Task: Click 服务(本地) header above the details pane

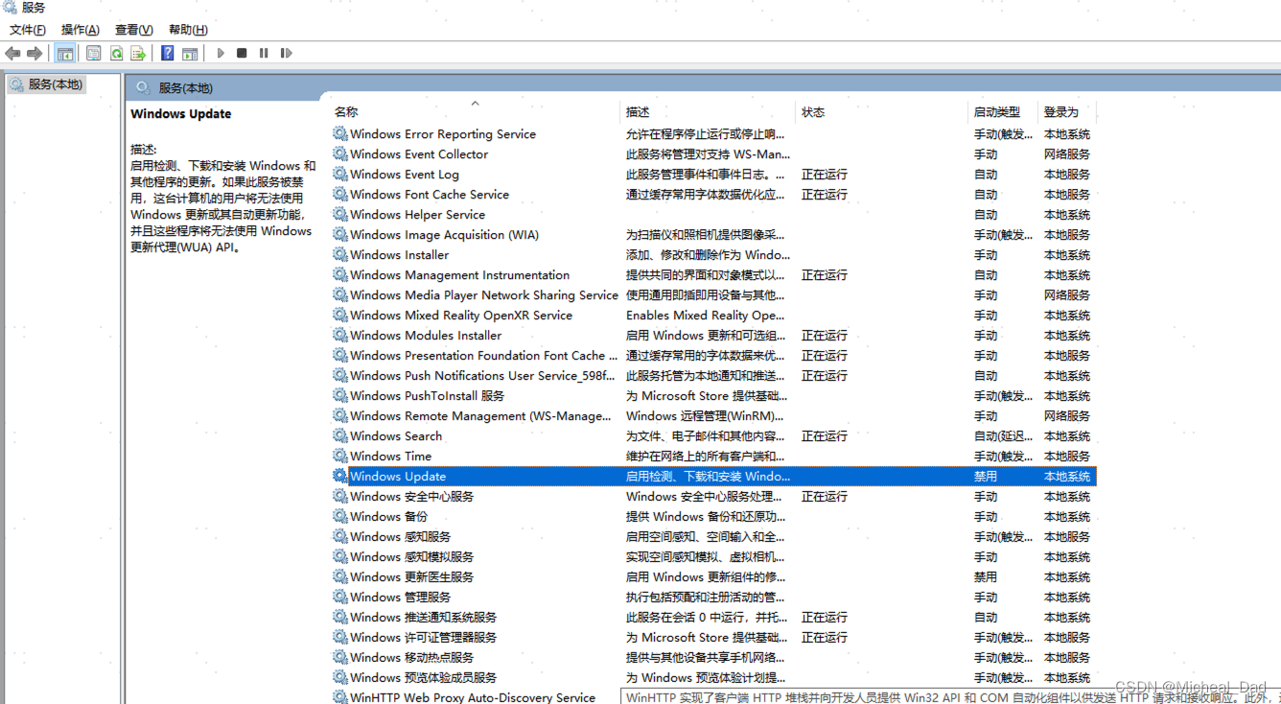Action: pyautogui.click(x=186, y=88)
